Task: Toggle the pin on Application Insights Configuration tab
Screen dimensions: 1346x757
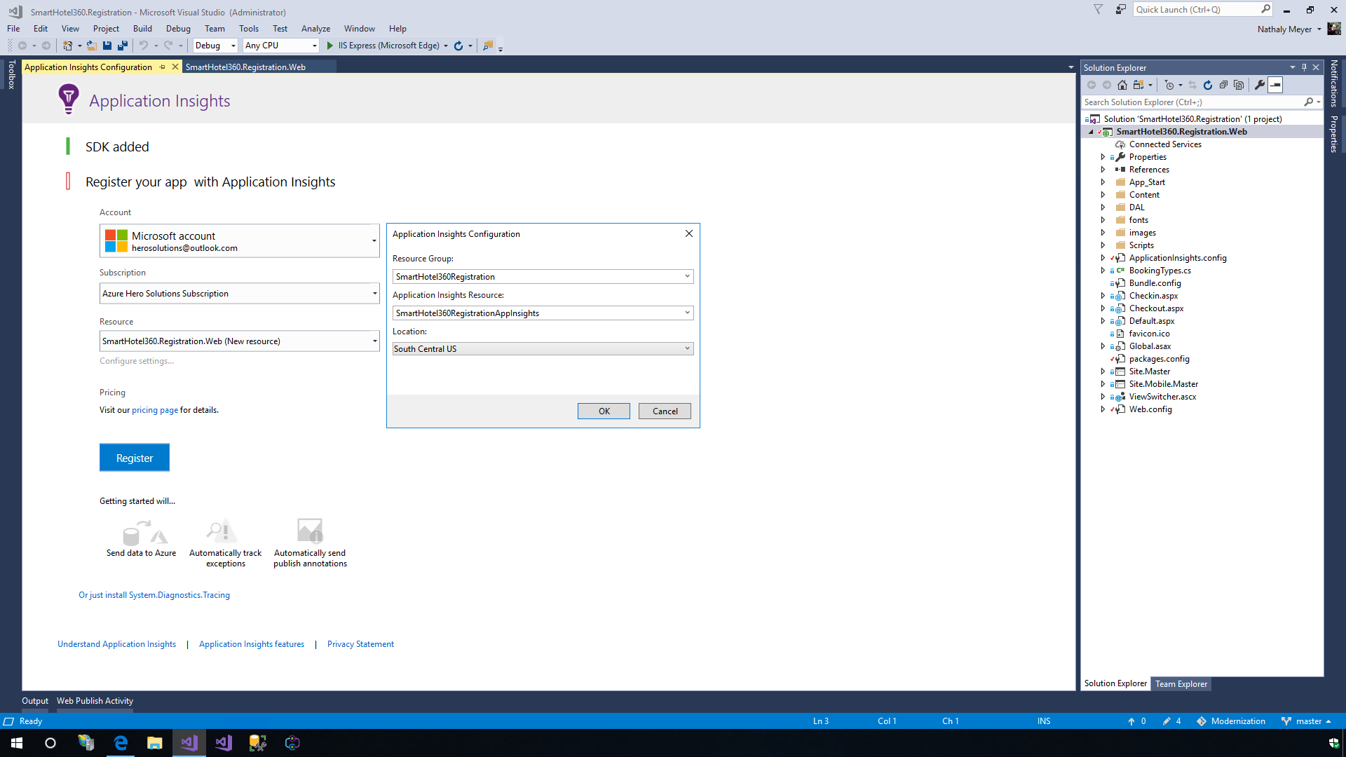Action: pos(163,67)
